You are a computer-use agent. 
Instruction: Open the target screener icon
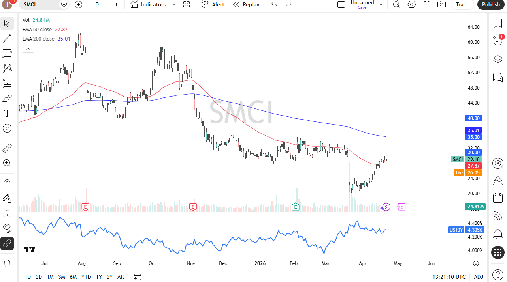(498, 163)
